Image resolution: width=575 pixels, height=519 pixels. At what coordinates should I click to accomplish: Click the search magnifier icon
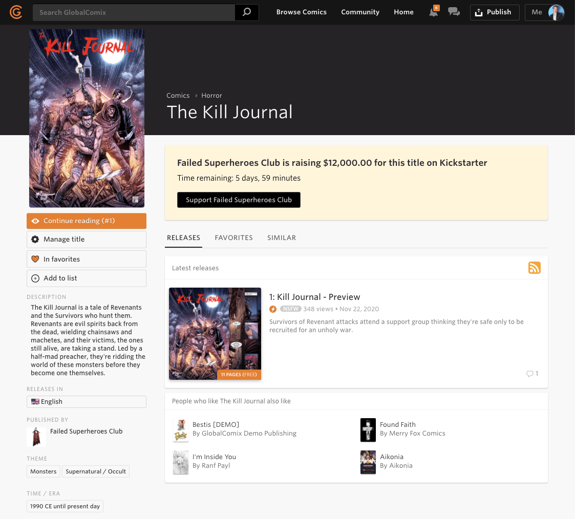point(247,12)
